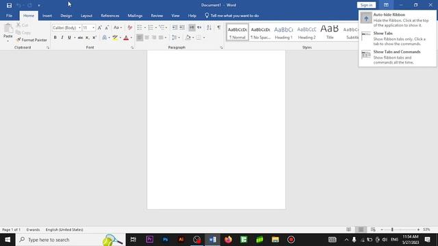Toggle Italic formatting

[x=62, y=38]
